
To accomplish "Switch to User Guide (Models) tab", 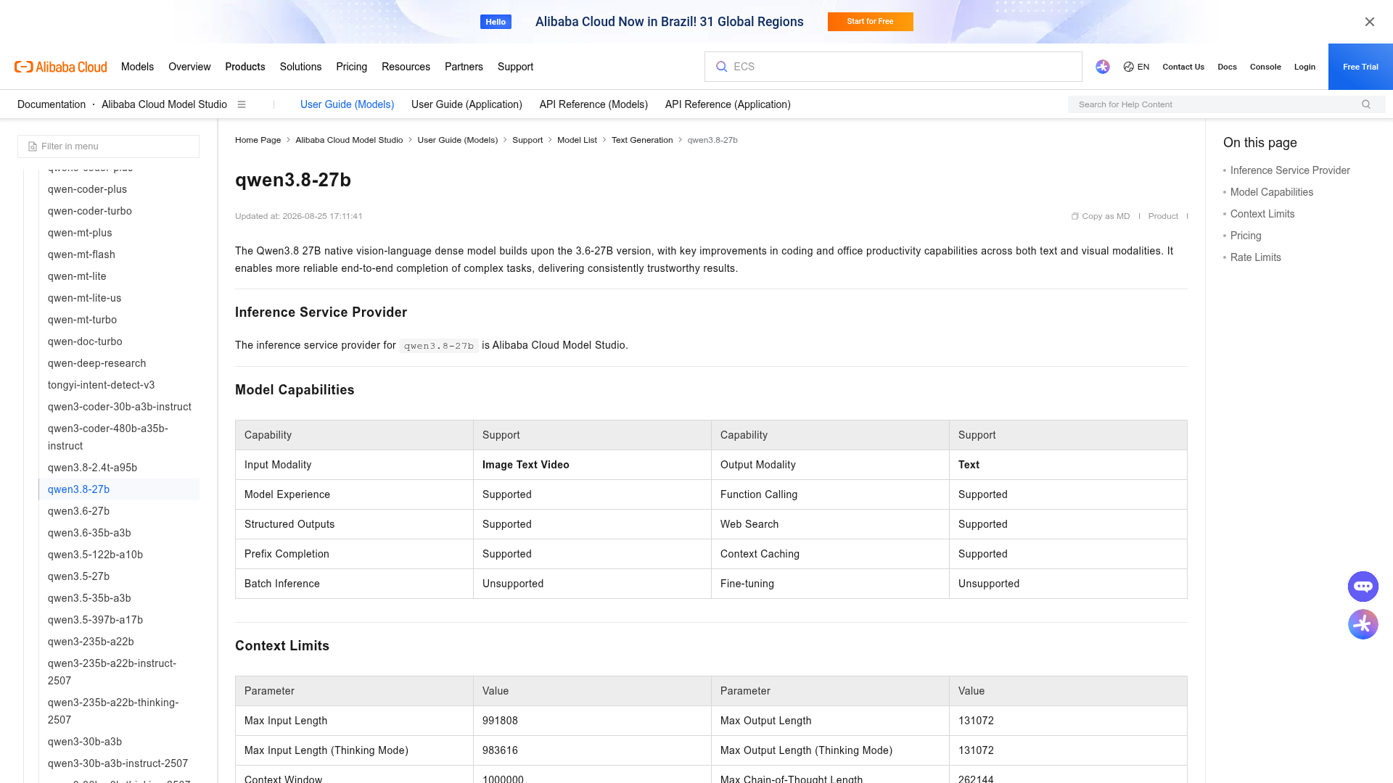I will 347,104.
